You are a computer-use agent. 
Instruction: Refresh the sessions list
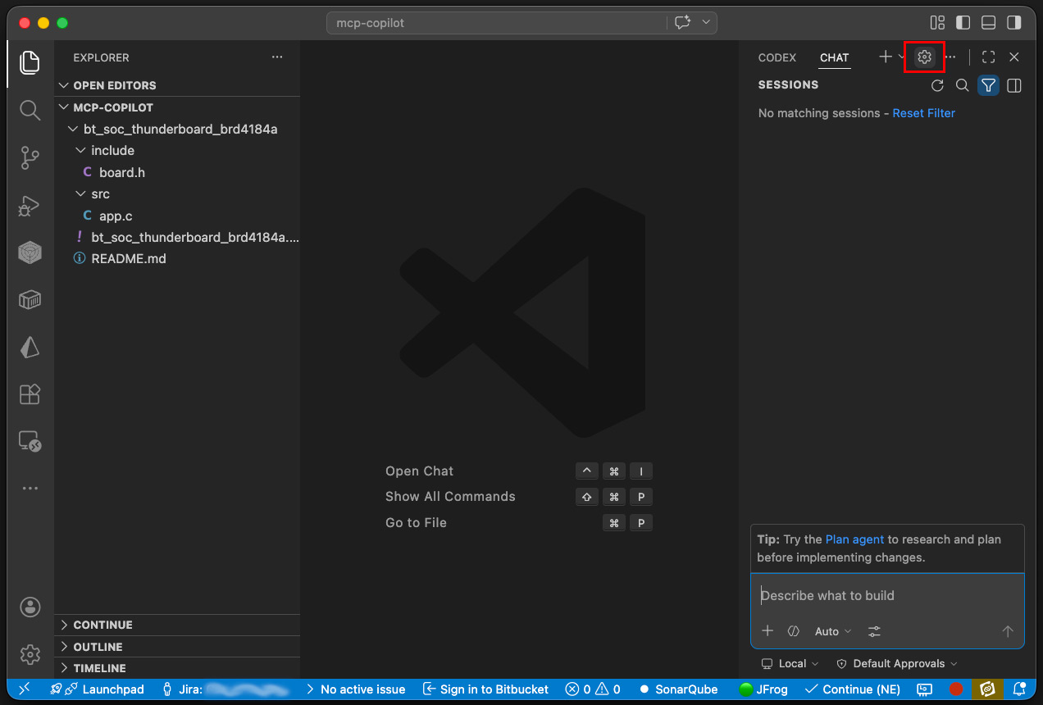click(938, 85)
